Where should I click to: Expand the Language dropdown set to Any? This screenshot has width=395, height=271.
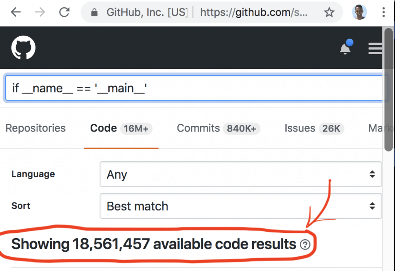241,174
